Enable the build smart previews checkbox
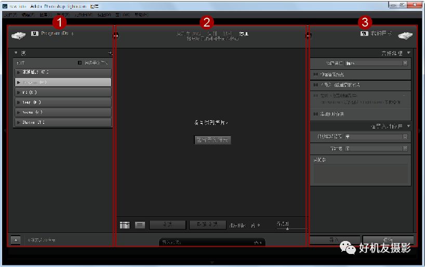 315,74
